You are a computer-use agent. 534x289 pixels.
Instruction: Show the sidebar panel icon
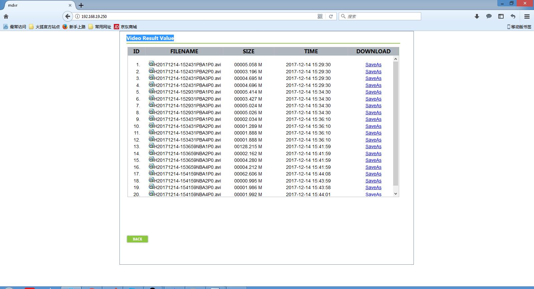pyautogui.click(x=501, y=16)
